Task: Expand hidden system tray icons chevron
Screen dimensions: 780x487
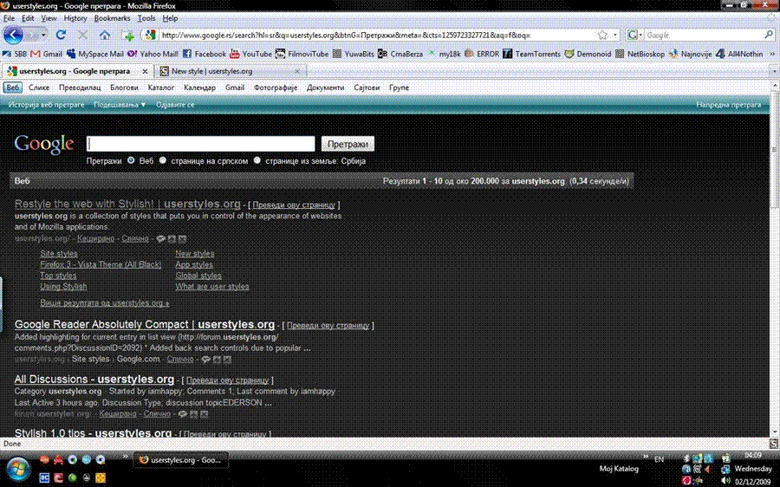Action: [x=646, y=457]
